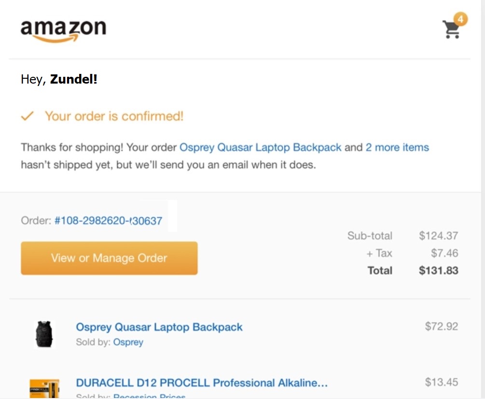Visit the Osprey seller link
Screen dimensions: 485x399
click(x=128, y=342)
